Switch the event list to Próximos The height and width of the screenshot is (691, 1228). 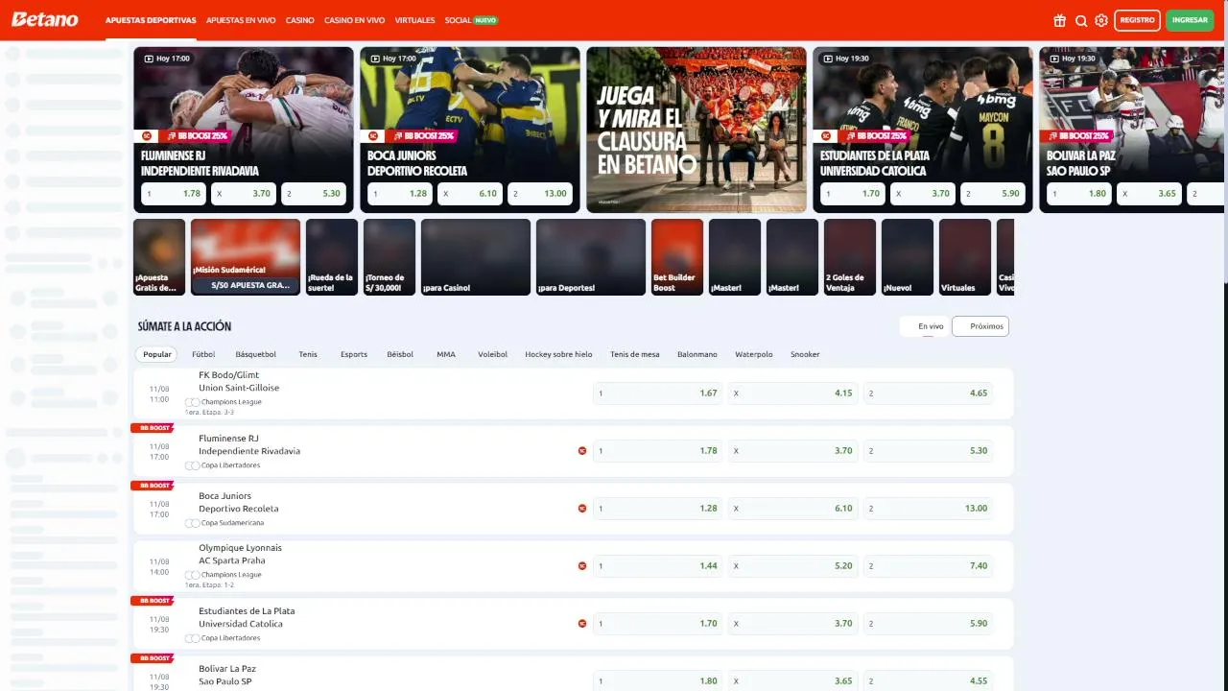tap(980, 326)
